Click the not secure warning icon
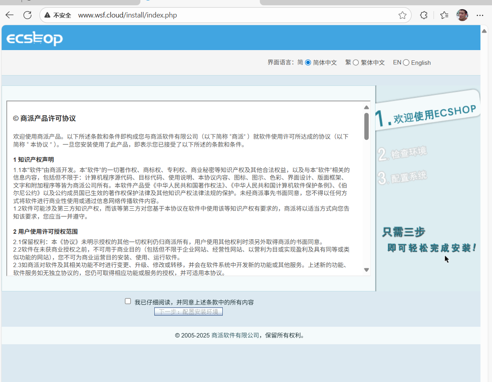This screenshot has width=492, height=382. point(47,15)
